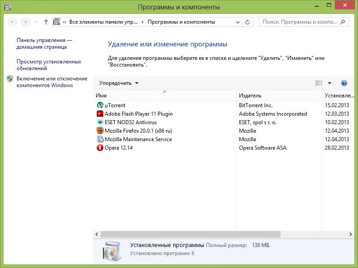
Task: Click the µTorrent program icon
Action: [100, 105]
